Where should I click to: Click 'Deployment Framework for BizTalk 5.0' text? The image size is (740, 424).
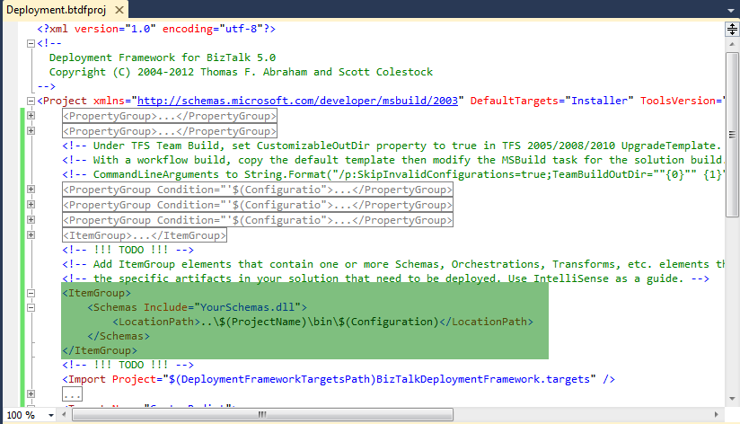(x=163, y=57)
